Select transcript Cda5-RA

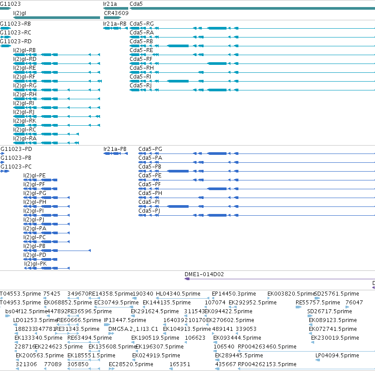[252, 37]
